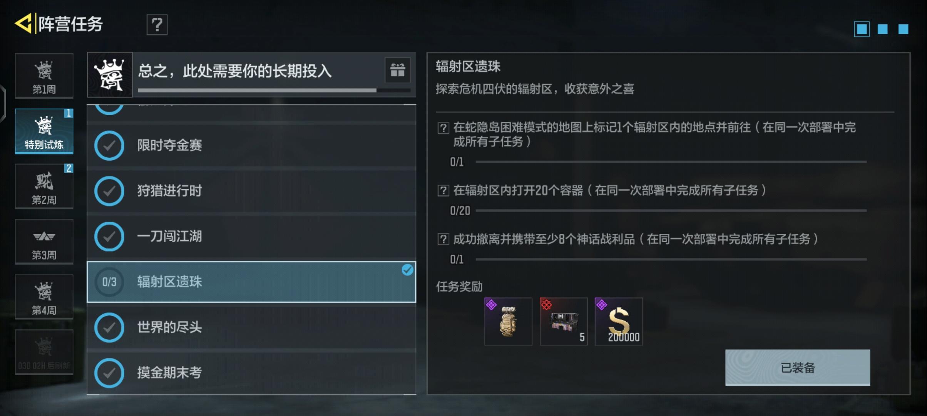927x416 pixels.
Task: Click the crowned skull faction emblem
Action: (x=110, y=75)
